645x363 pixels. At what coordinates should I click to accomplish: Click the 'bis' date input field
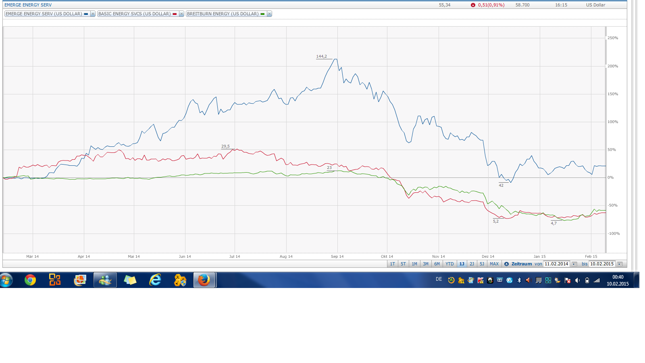click(601, 264)
